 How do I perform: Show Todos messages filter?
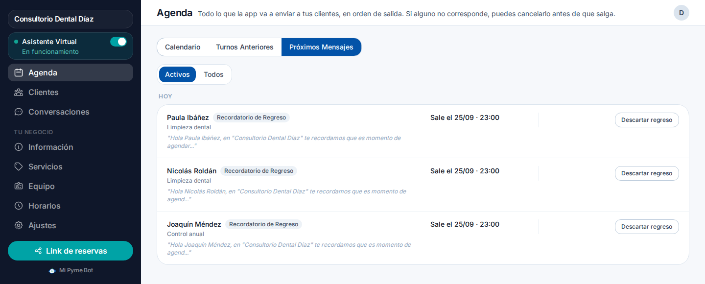click(213, 74)
